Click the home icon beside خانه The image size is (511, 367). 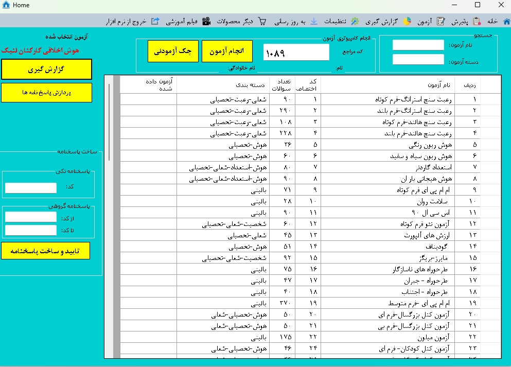[506, 22]
